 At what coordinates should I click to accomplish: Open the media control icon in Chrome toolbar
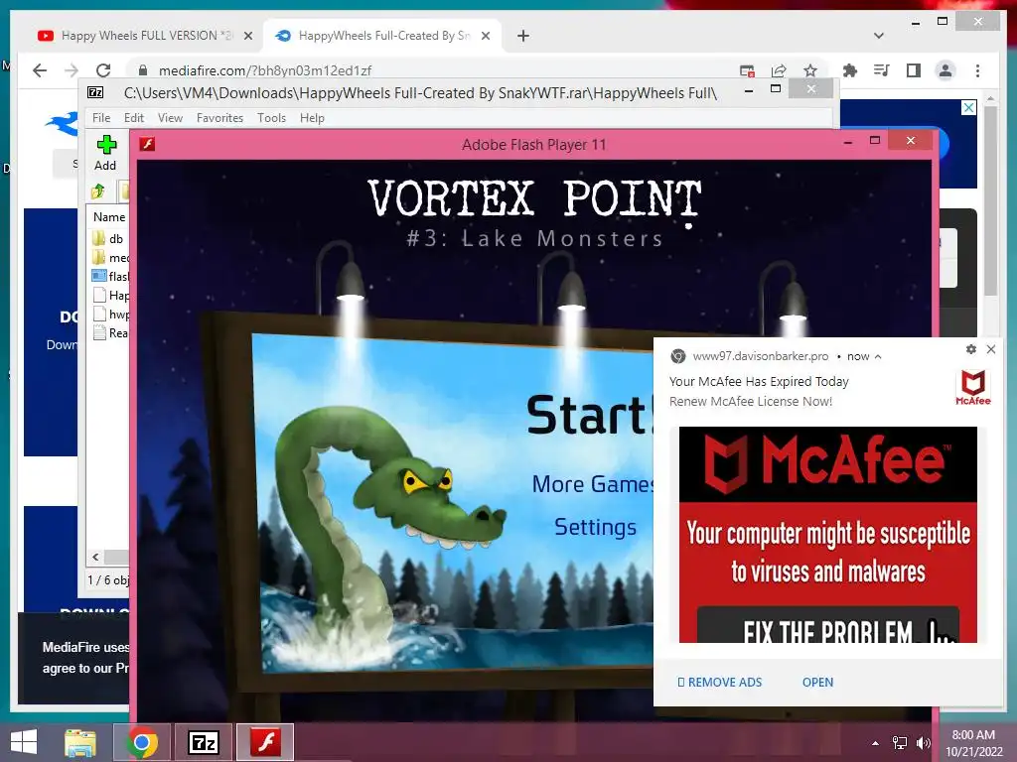882,70
